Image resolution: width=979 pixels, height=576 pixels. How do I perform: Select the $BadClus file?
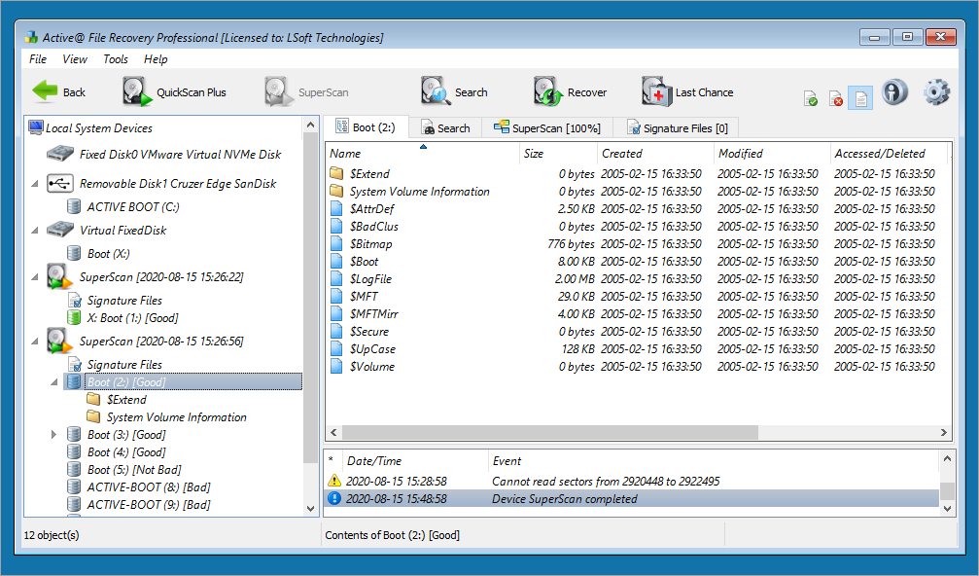click(x=374, y=226)
